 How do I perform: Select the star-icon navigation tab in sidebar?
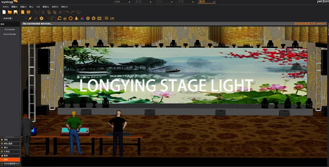(x=10, y=139)
